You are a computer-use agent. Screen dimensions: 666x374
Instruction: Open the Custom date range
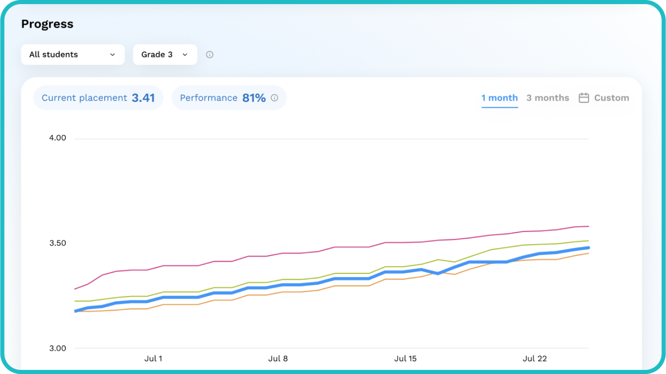click(x=604, y=97)
